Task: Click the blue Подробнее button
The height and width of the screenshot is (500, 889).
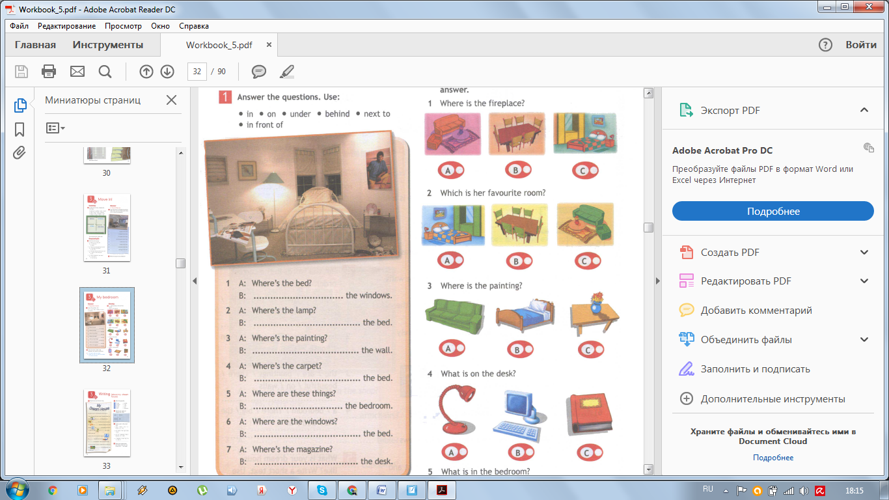Action: pyautogui.click(x=773, y=211)
